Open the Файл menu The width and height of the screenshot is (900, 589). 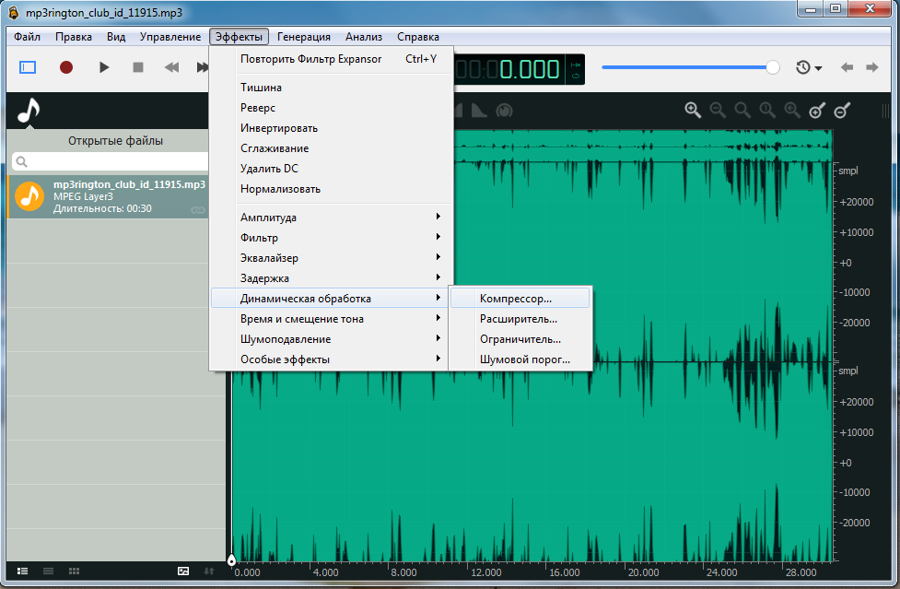click(x=27, y=36)
